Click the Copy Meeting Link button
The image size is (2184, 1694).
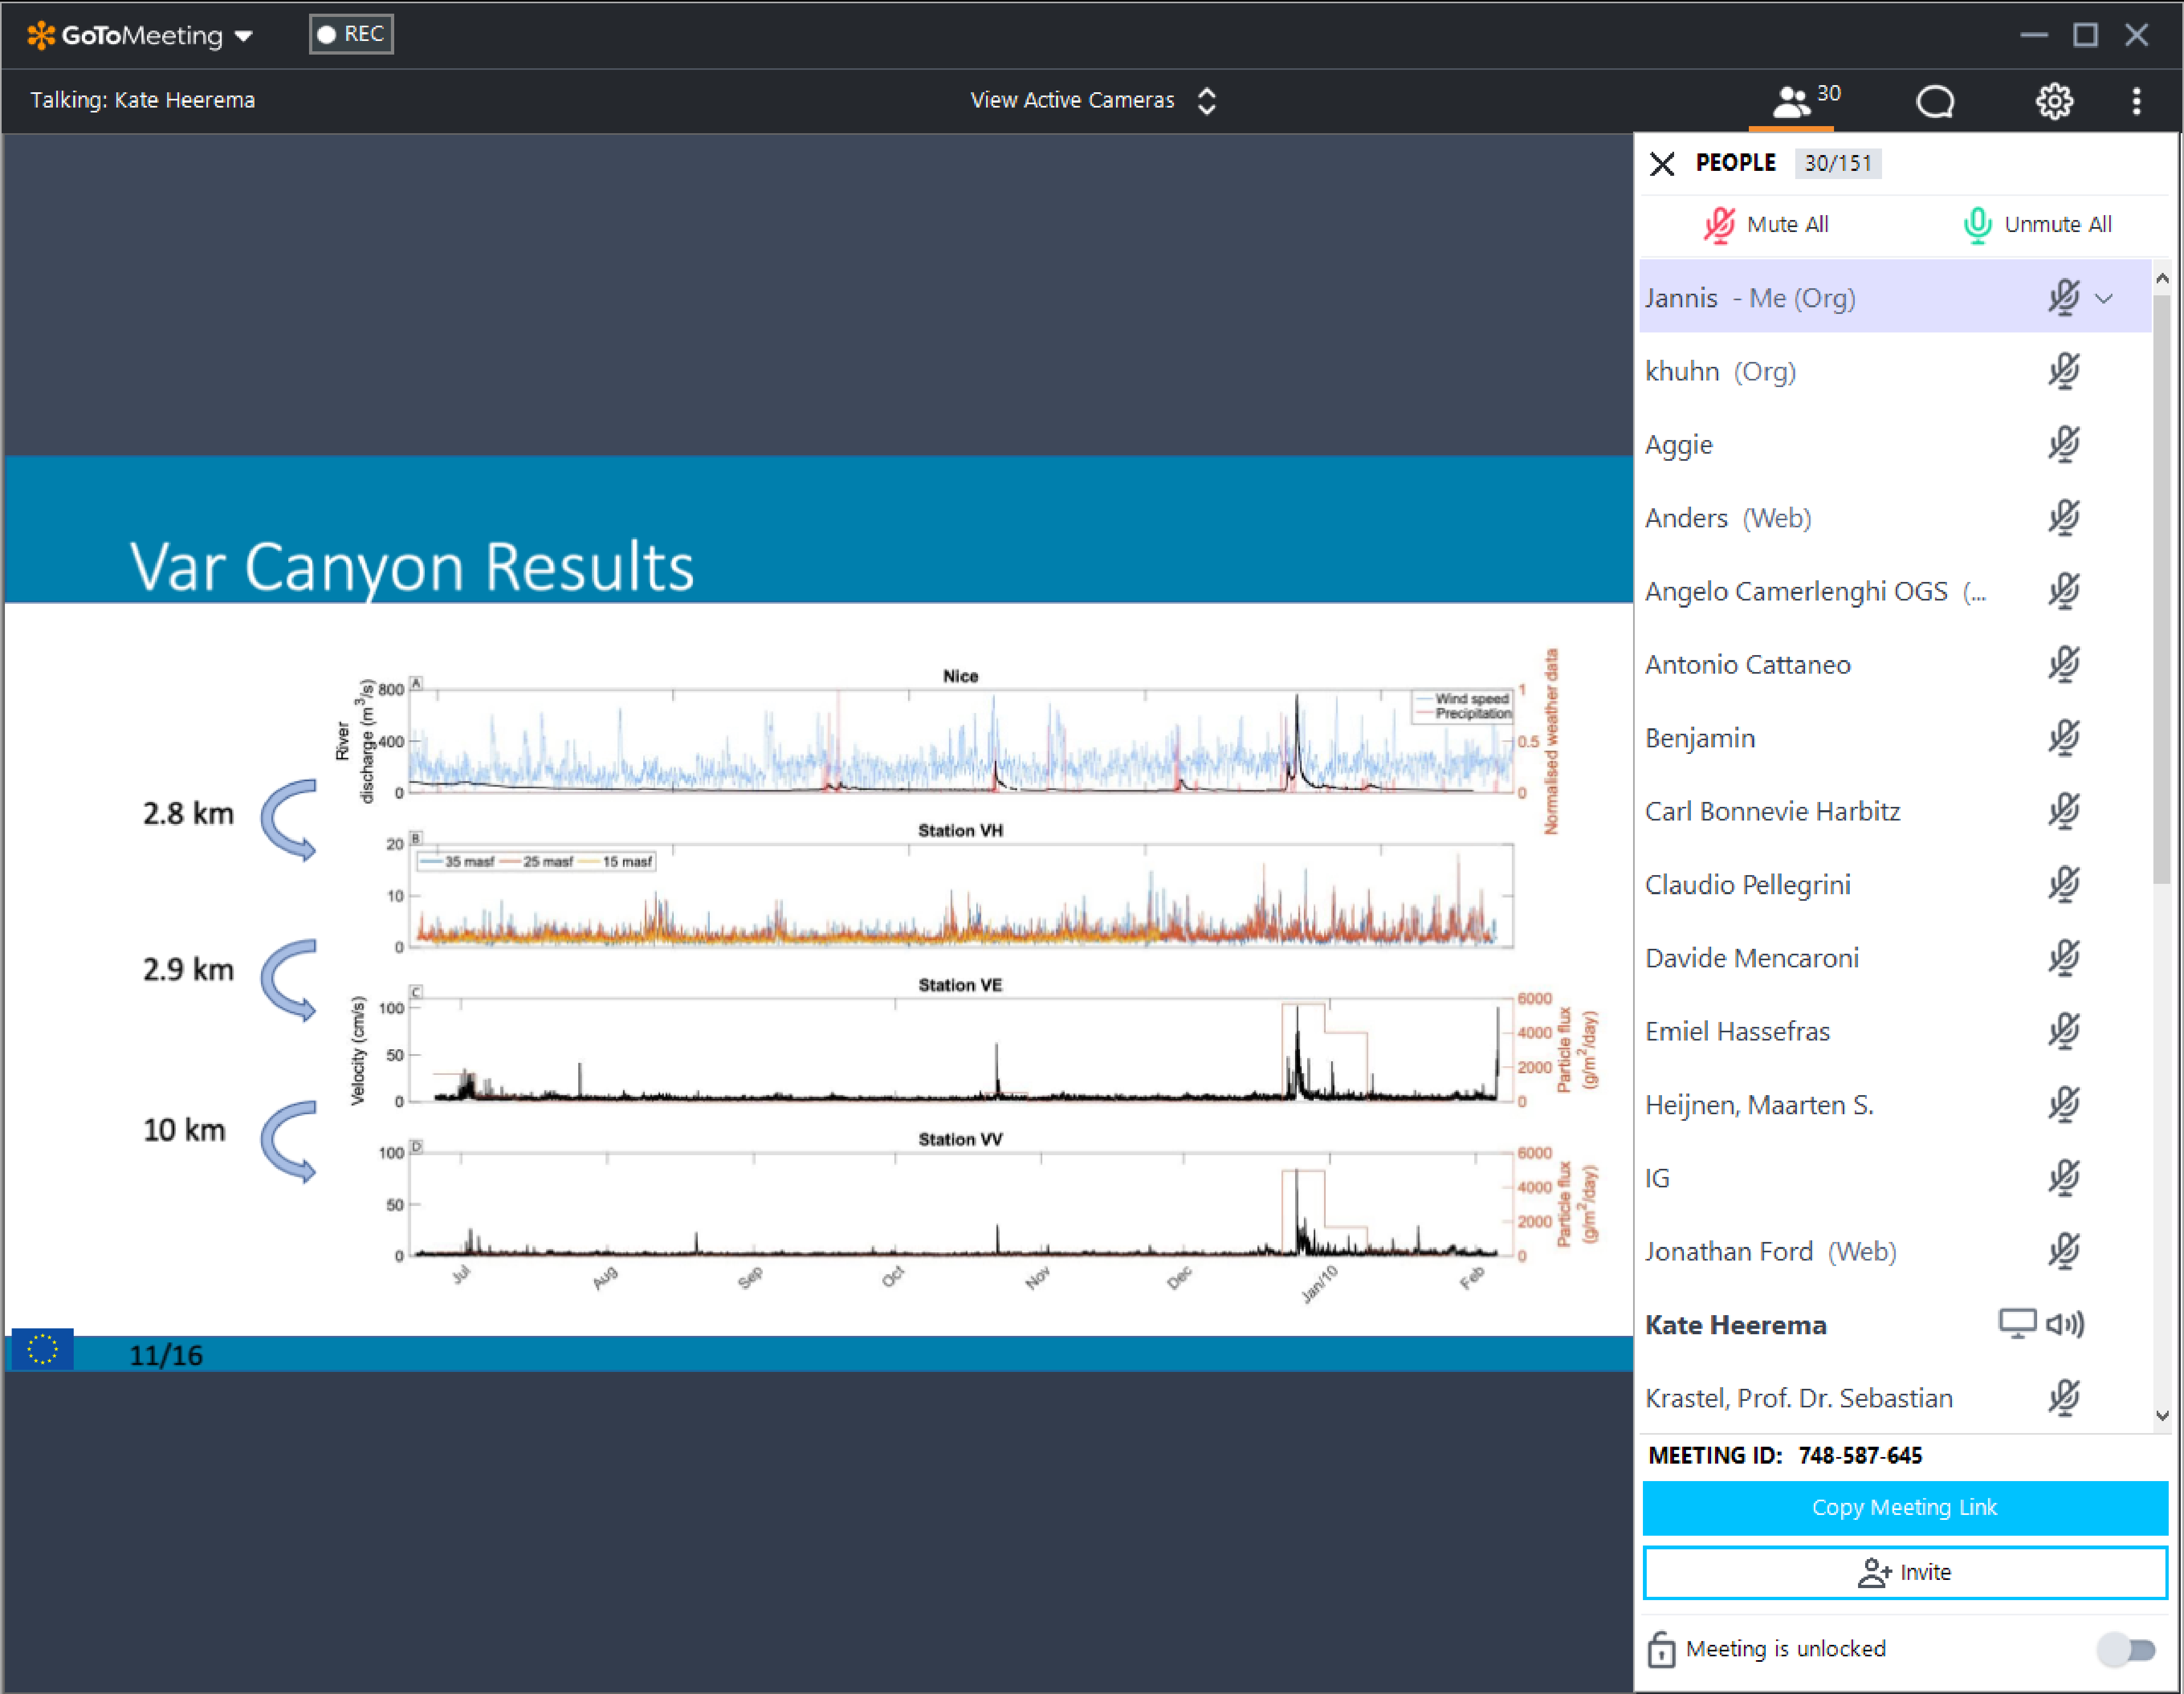point(1904,1507)
